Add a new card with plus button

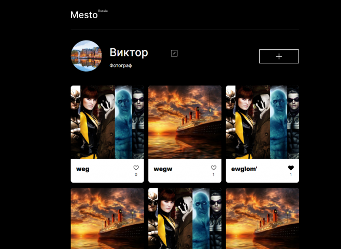pos(279,57)
